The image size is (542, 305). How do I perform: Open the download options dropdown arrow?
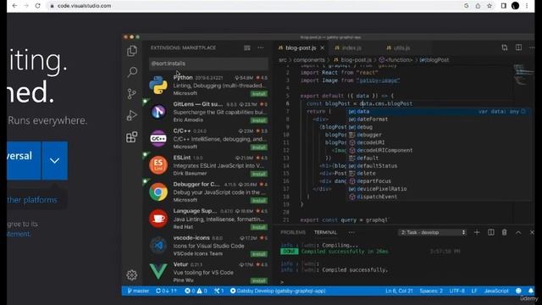[x=54, y=160]
